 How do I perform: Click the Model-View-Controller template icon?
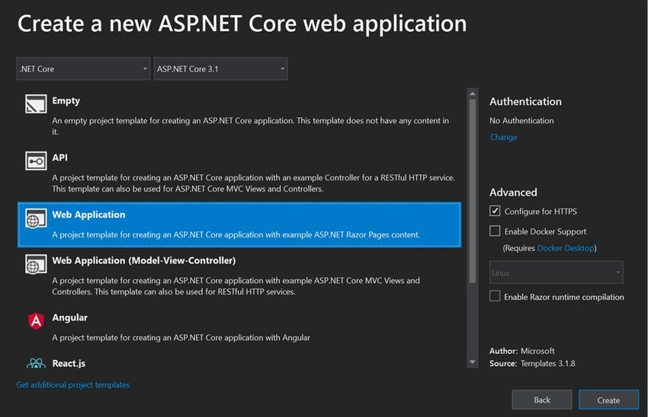35,264
